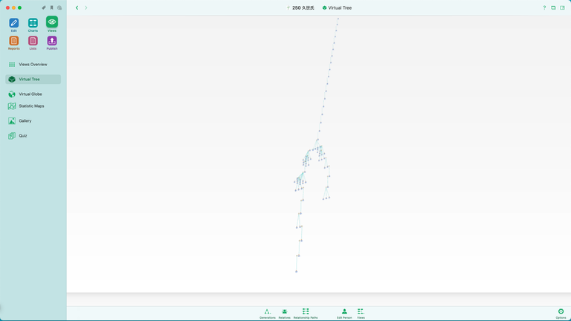Image resolution: width=571 pixels, height=321 pixels.
Task: Click the tag icon in sidebar header
Action: (44, 7)
